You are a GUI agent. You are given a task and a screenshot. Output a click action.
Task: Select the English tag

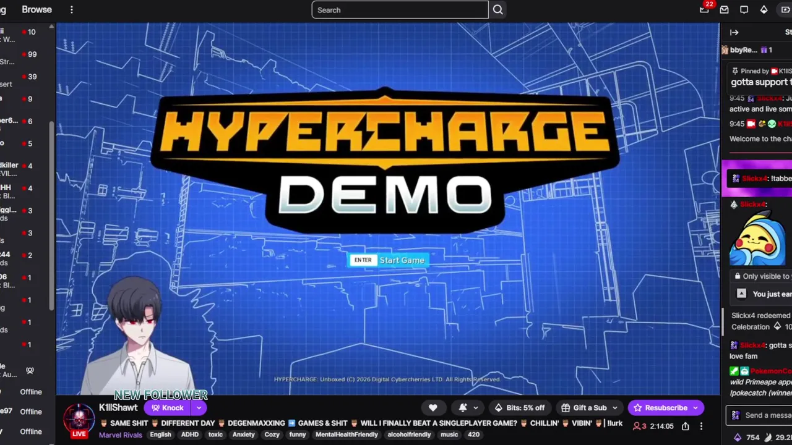click(160, 434)
